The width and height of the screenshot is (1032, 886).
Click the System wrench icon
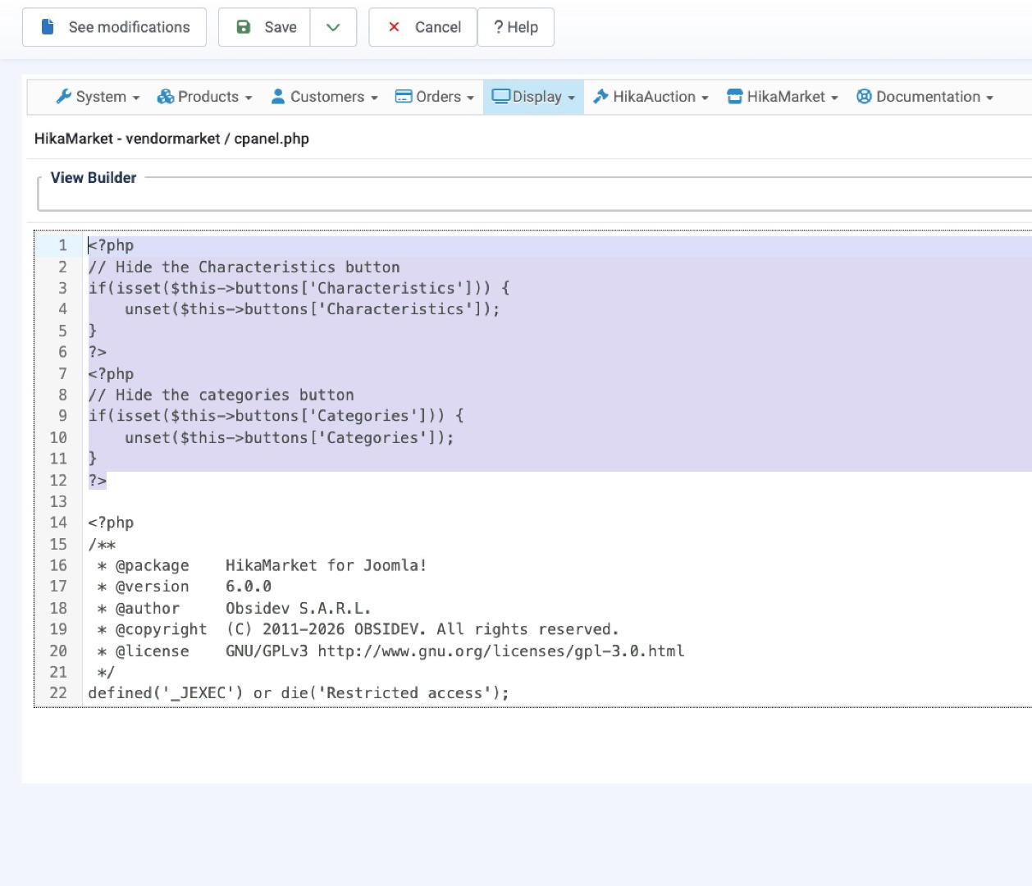coord(63,97)
